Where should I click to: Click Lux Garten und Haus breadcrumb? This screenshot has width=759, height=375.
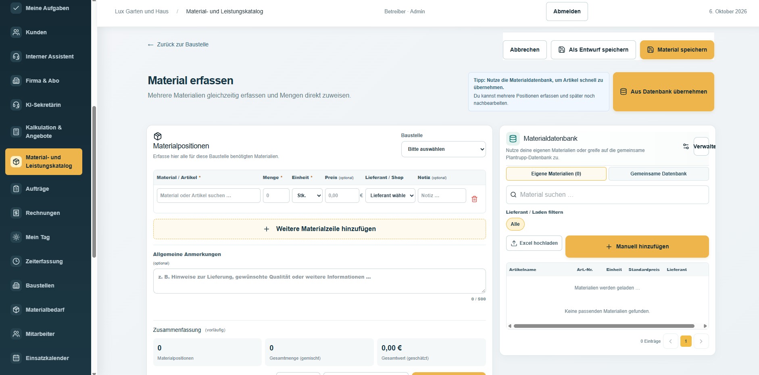(142, 12)
